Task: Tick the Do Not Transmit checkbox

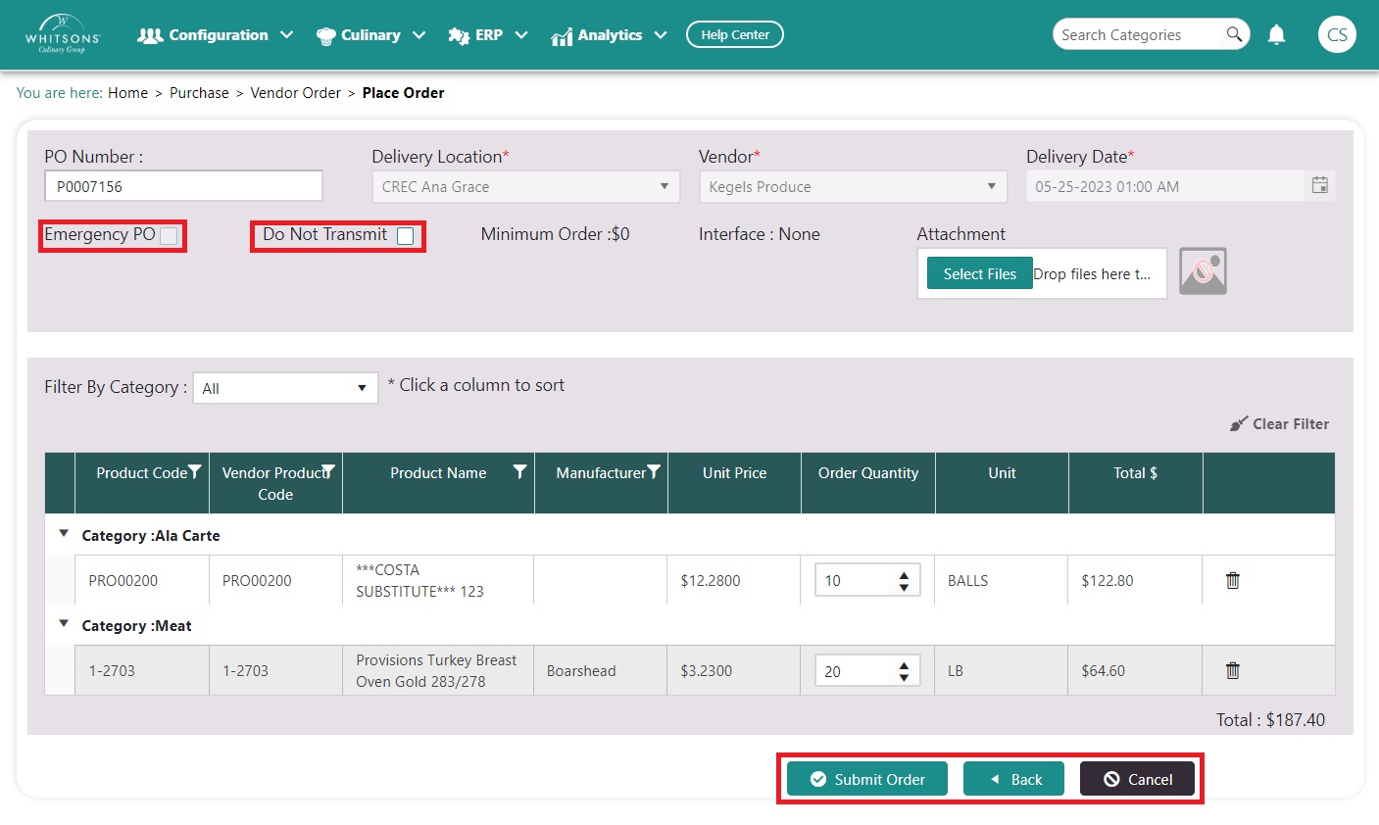Action: (x=405, y=236)
